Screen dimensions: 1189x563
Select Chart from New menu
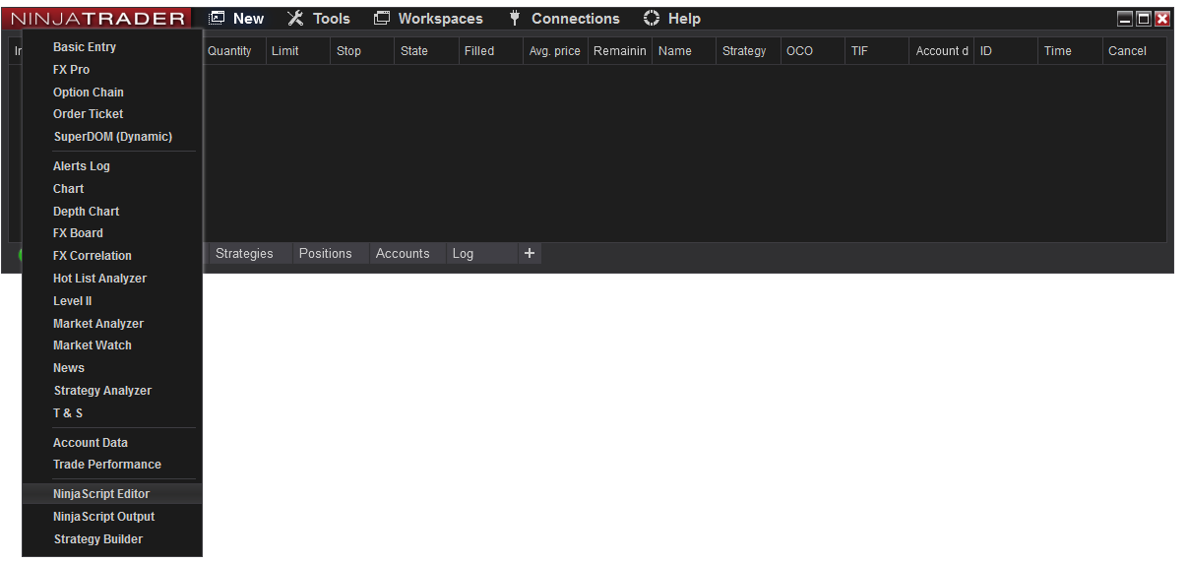(69, 189)
